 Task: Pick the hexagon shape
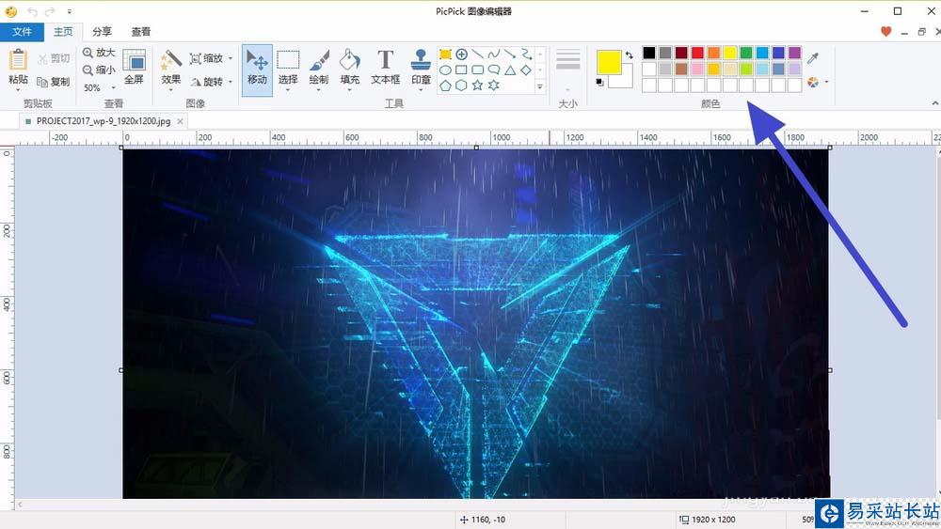pyautogui.click(x=461, y=86)
